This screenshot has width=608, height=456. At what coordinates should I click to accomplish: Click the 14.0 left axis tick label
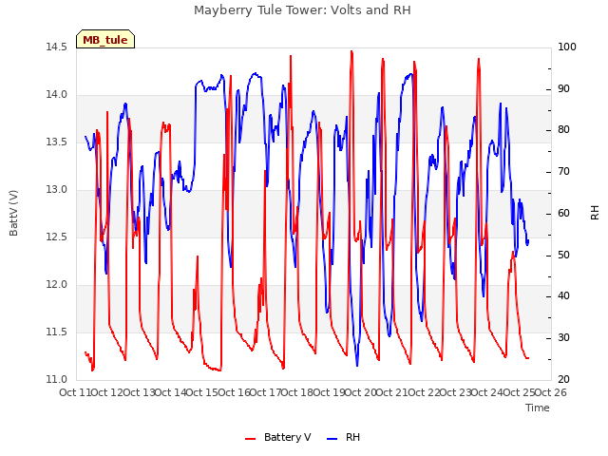pyautogui.click(x=57, y=95)
